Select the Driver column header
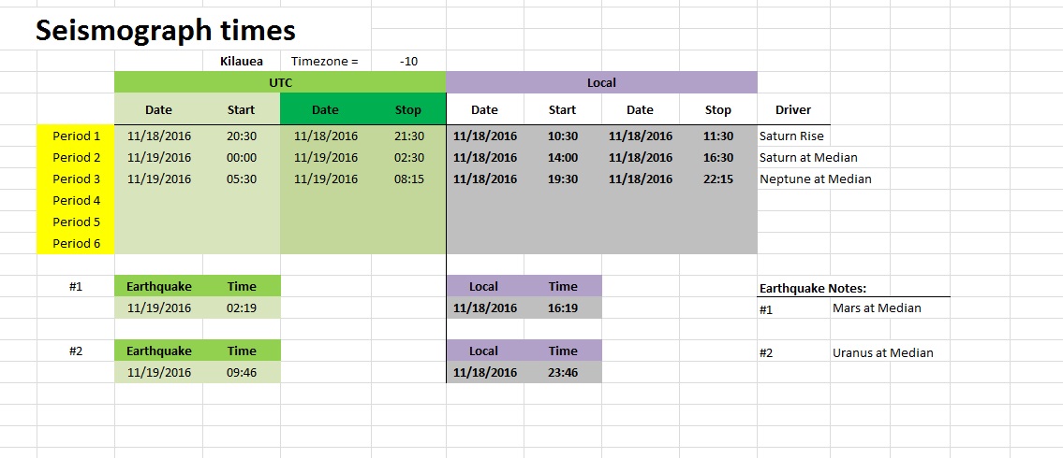This screenshot has height=458, width=1063. pos(793,110)
